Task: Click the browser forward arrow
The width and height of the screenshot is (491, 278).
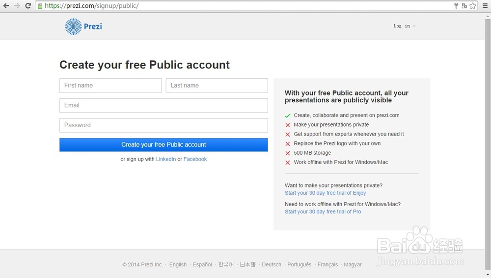Action: 17,5
